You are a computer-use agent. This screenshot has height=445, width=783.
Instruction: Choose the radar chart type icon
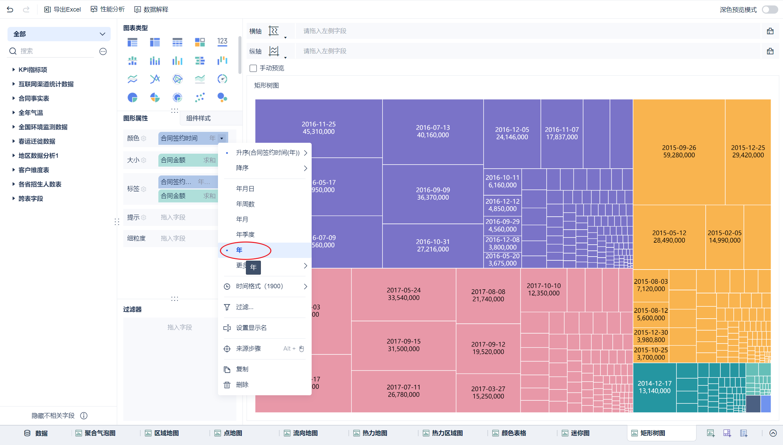point(177,79)
